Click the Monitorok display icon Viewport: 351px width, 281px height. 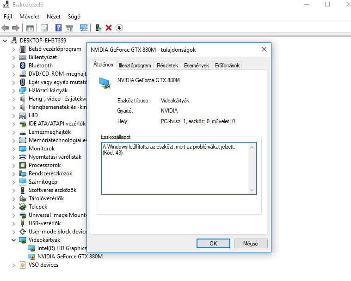[x=23, y=149]
